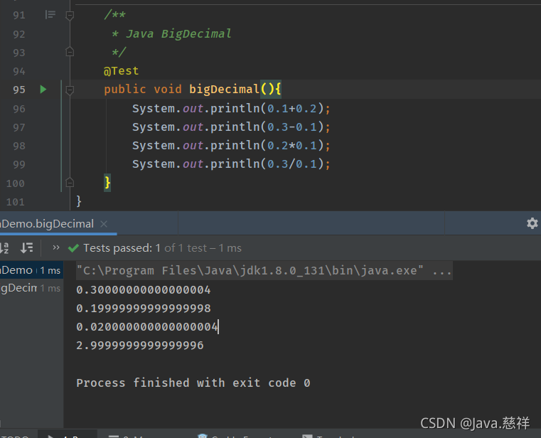The height and width of the screenshot is (438, 541).
Task: Click output line 2.9999999999999996
Action: [x=140, y=346]
